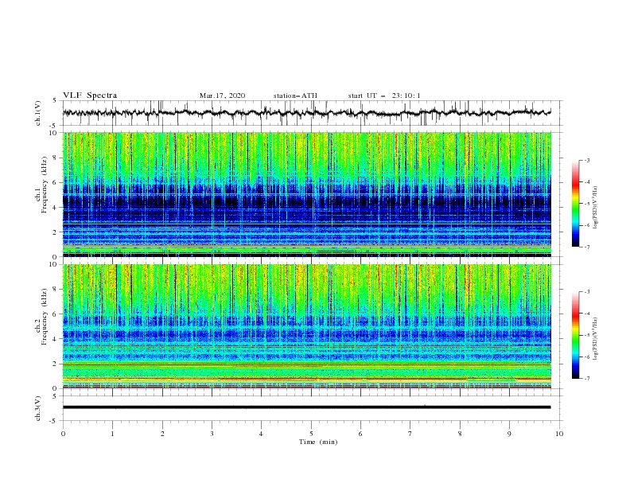
Task: Click the ch.2 spectrogram panel
Action: (x=306, y=326)
